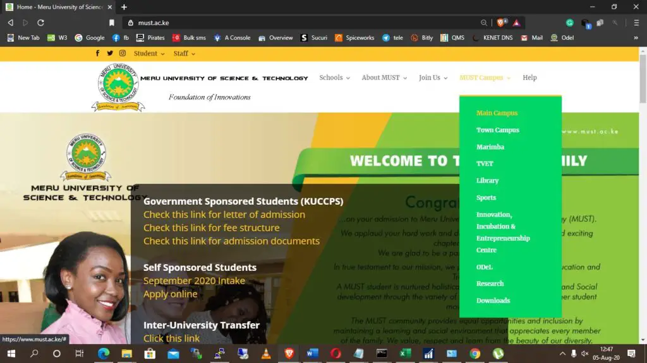Open the university Twitter page icon
The width and height of the screenshot is (647, 363).
point(110,53)
